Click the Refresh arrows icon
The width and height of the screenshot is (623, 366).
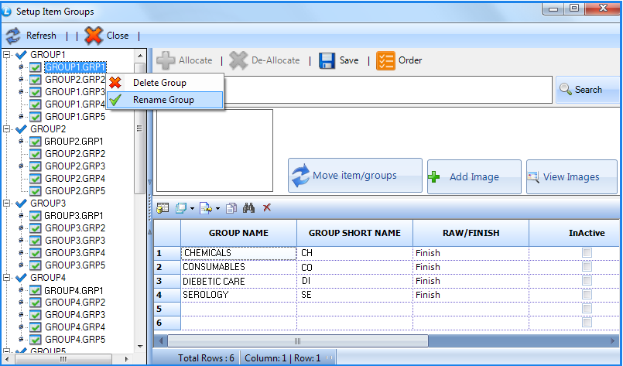coord(13,36)
